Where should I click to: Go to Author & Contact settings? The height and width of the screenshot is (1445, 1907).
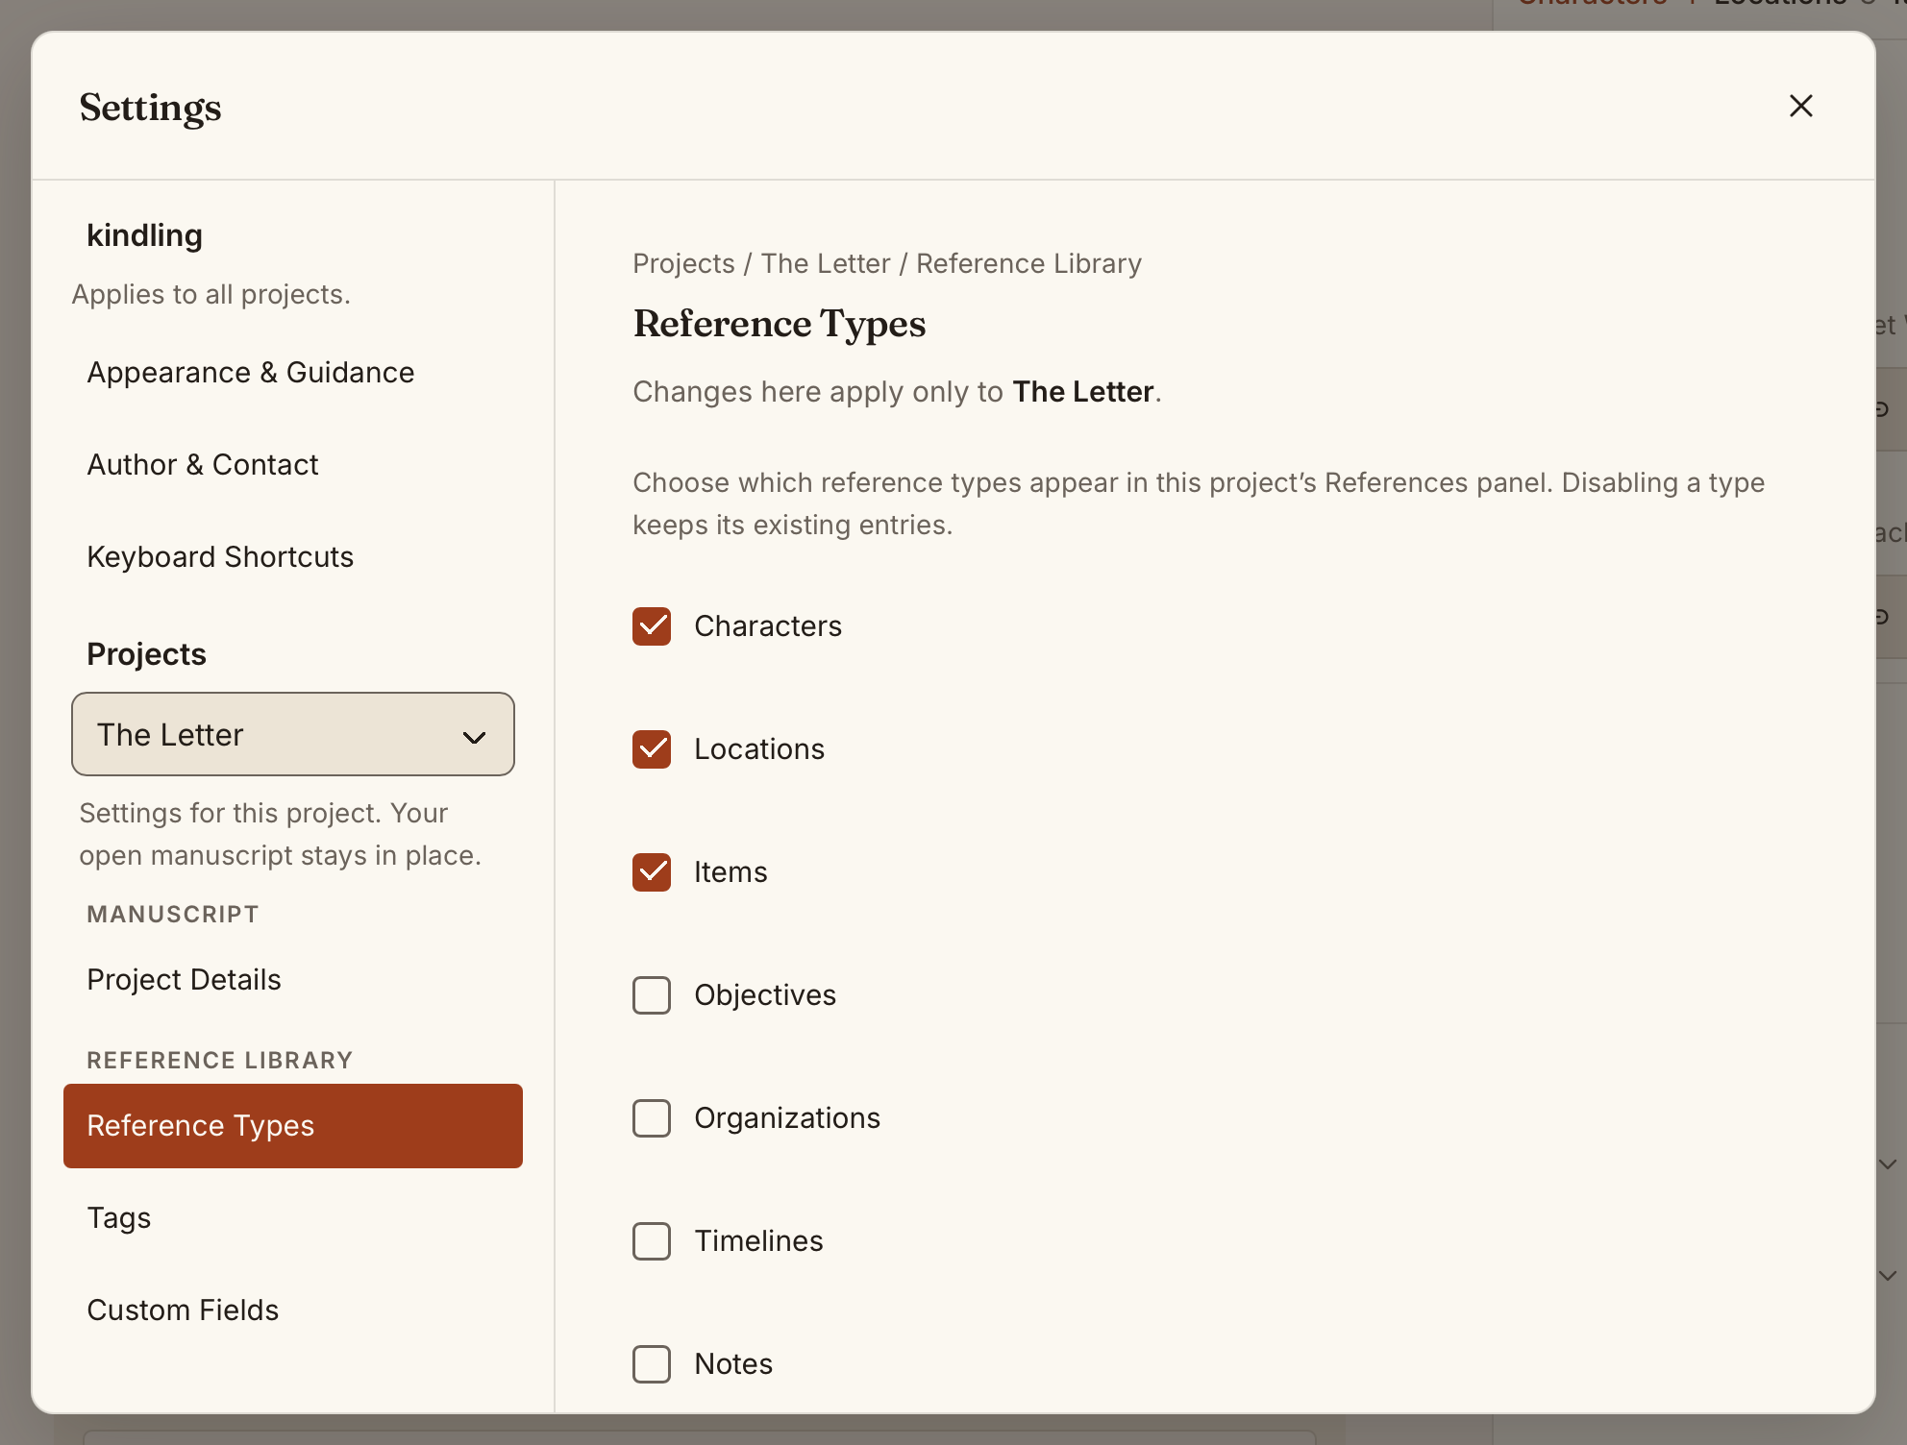tap(293, 465)
